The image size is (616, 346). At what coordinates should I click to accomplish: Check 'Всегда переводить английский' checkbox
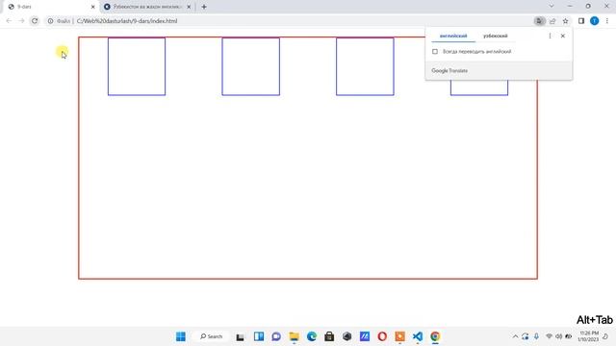435,51
